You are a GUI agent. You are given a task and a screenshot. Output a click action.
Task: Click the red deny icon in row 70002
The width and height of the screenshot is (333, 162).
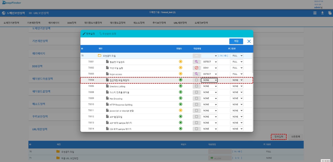(196, 68)
